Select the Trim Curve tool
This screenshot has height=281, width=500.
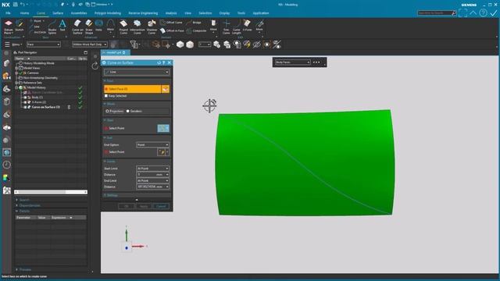coord(226,27)
